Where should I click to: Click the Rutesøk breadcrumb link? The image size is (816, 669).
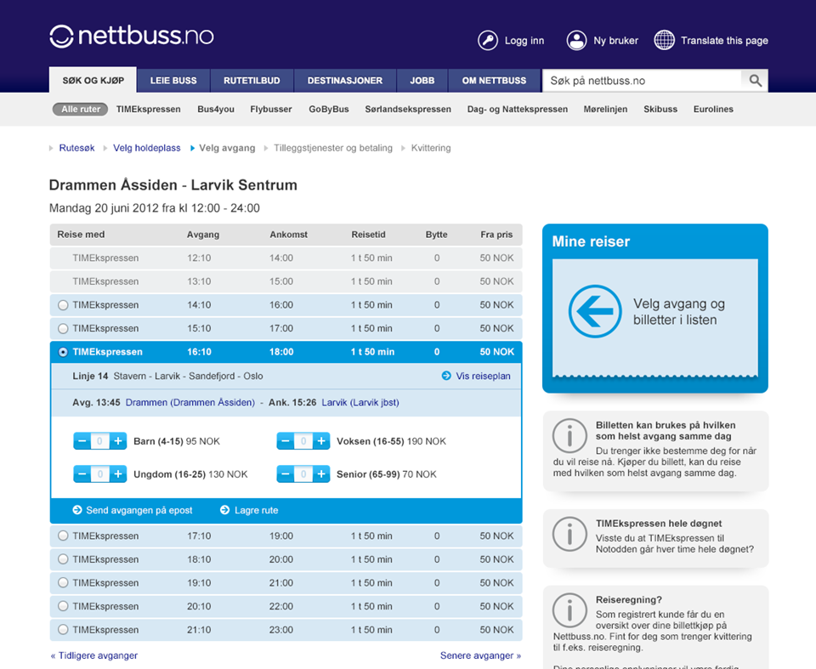tap(77, 148)
